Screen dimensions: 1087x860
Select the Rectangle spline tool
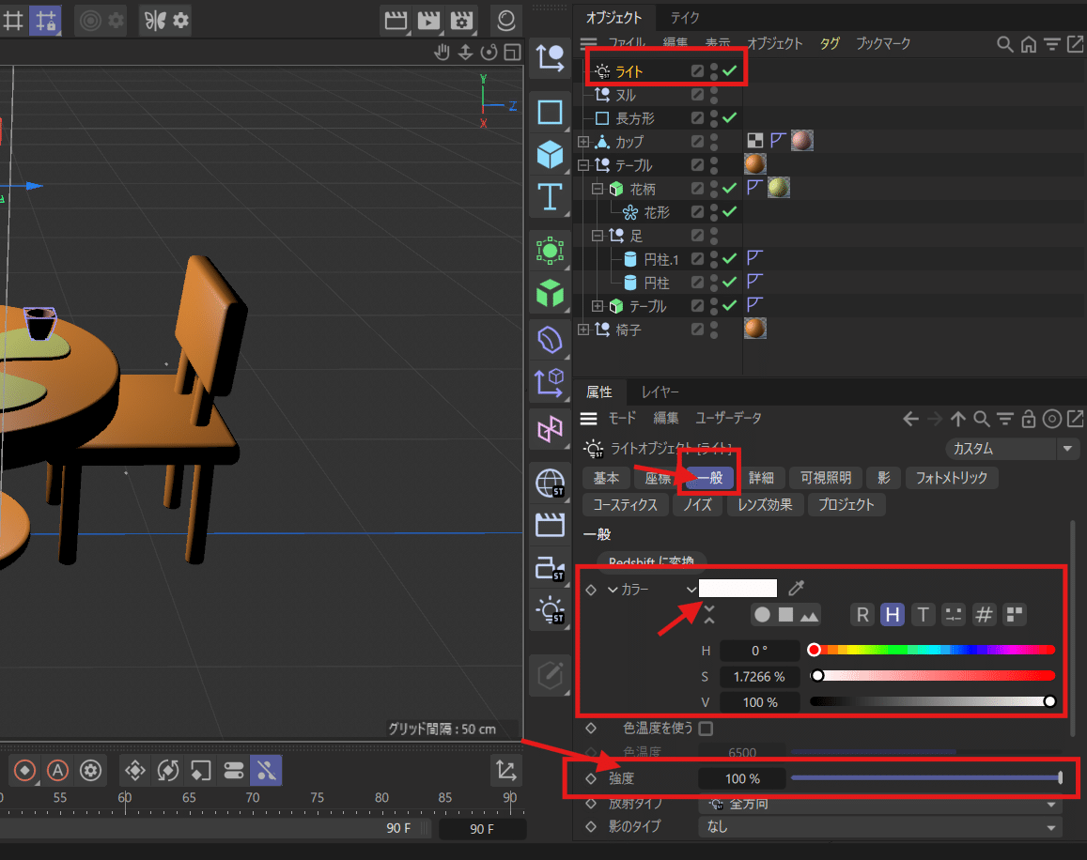click(550, 113)
